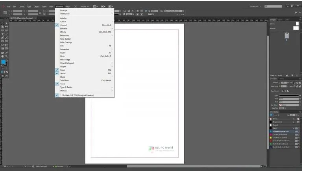The height and width of the screenshot is (177, 312).
Task: Choose Mini Bridge menu entry
Action: tap(85, 60)
